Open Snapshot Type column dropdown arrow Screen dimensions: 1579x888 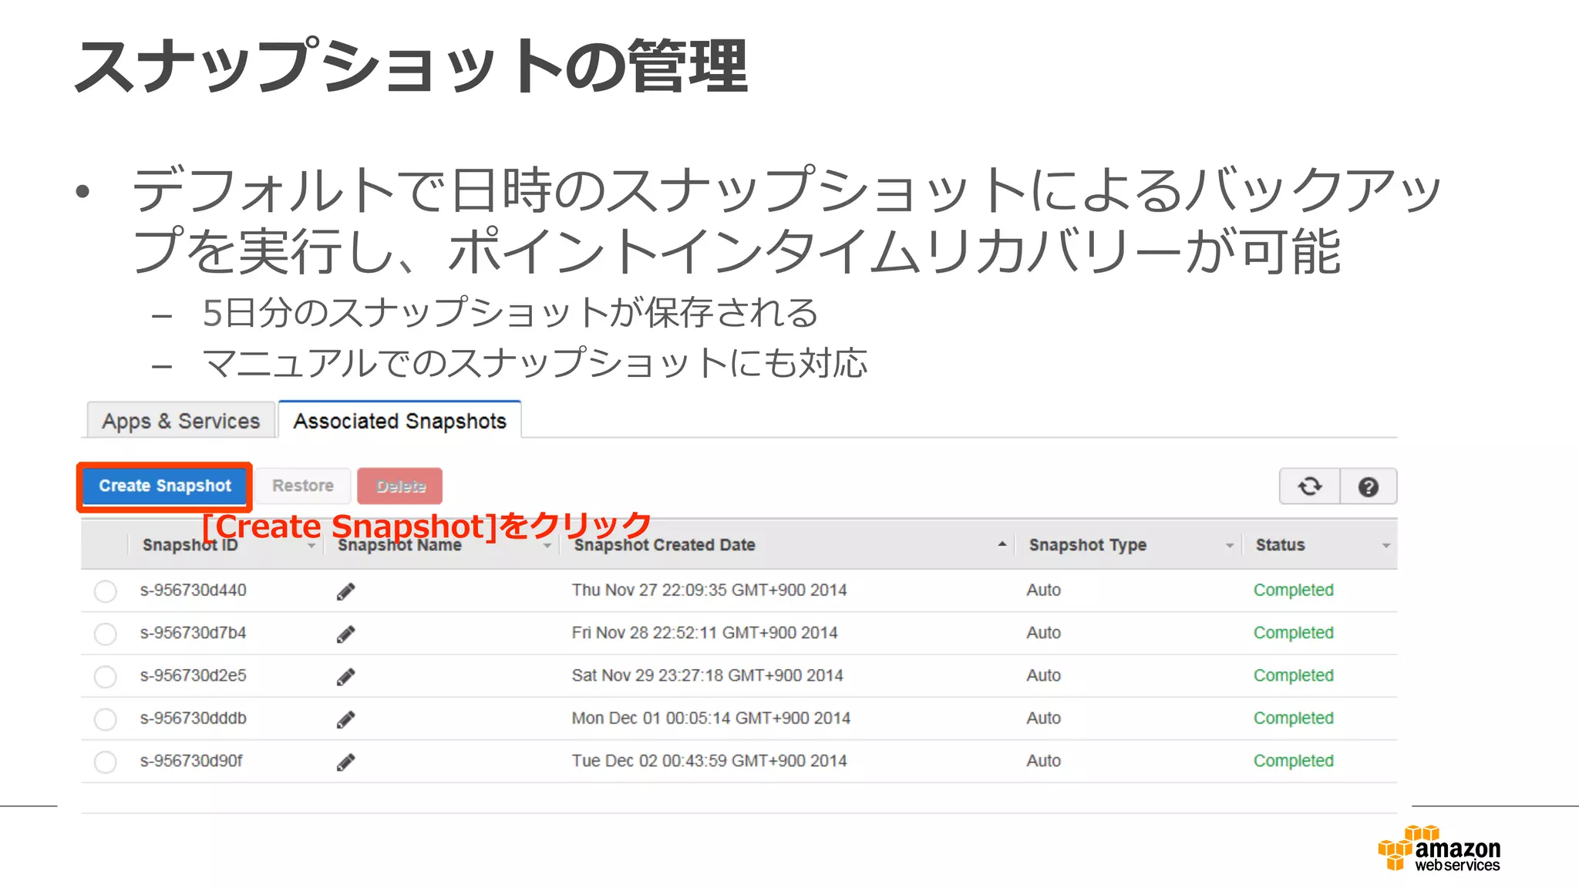click(x=1230, y=546)
